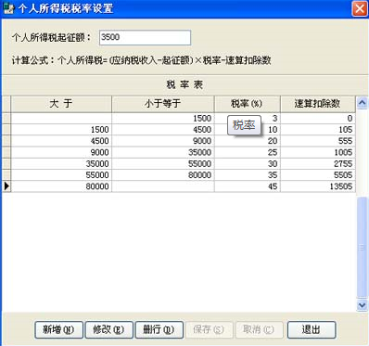369x346 pixels.
Task: Select the 税率(%) column header
Action: [x=248, y=104]
